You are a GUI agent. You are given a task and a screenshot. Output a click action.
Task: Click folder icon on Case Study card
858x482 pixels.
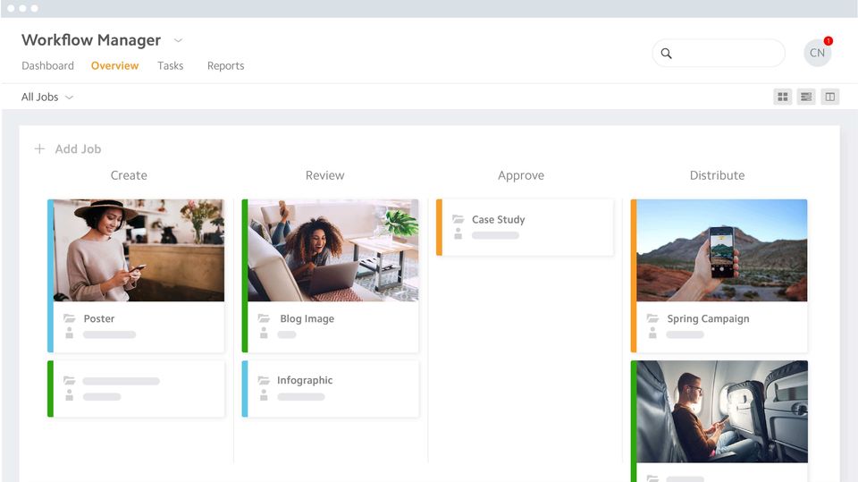[458, 219]
